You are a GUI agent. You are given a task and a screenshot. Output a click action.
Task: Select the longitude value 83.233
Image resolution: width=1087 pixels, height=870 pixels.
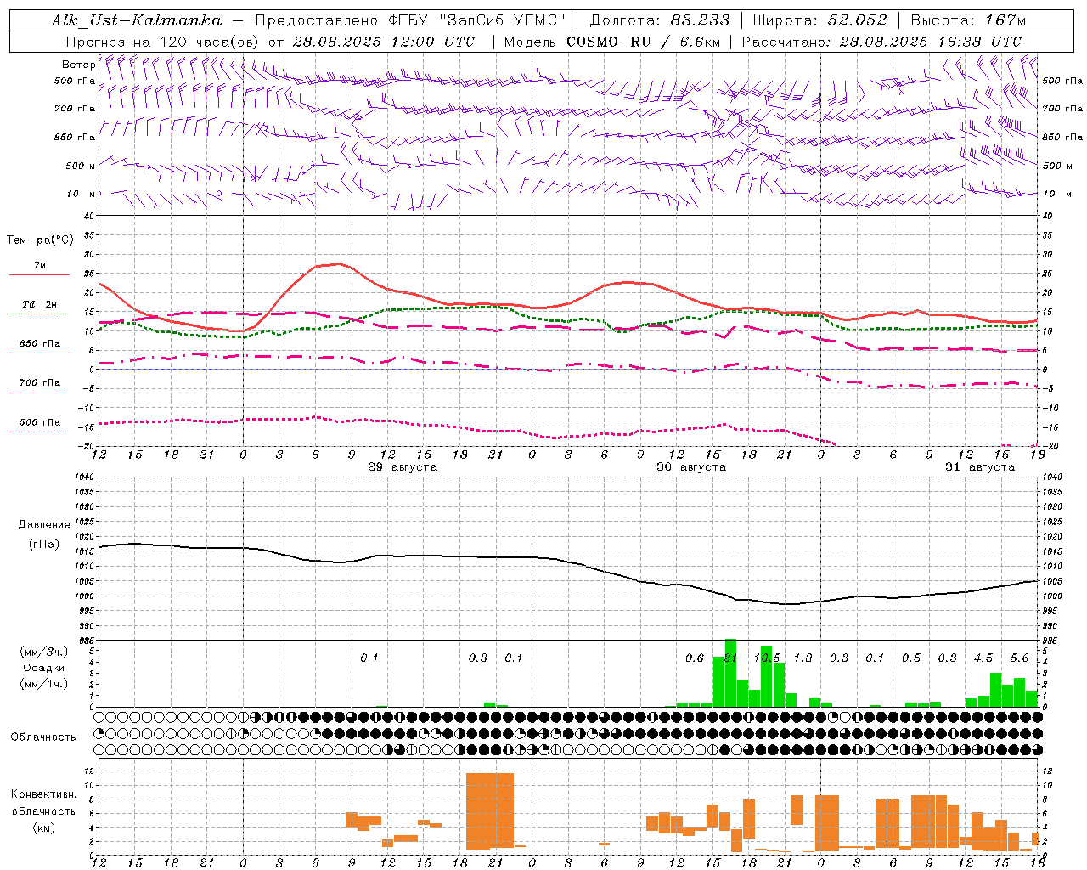pyautogui.click(x=701, y=20)
